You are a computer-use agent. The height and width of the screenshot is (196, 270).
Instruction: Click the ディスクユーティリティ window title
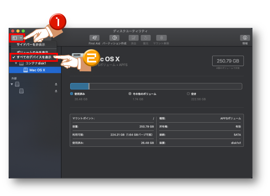coord(130,31)
